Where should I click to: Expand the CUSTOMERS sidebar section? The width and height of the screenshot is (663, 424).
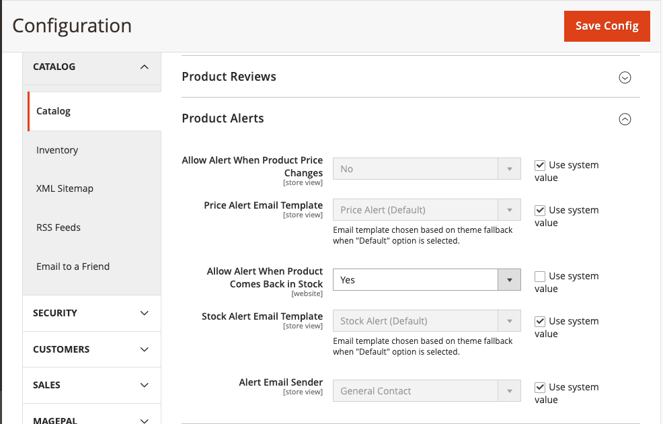pos(91,349)
